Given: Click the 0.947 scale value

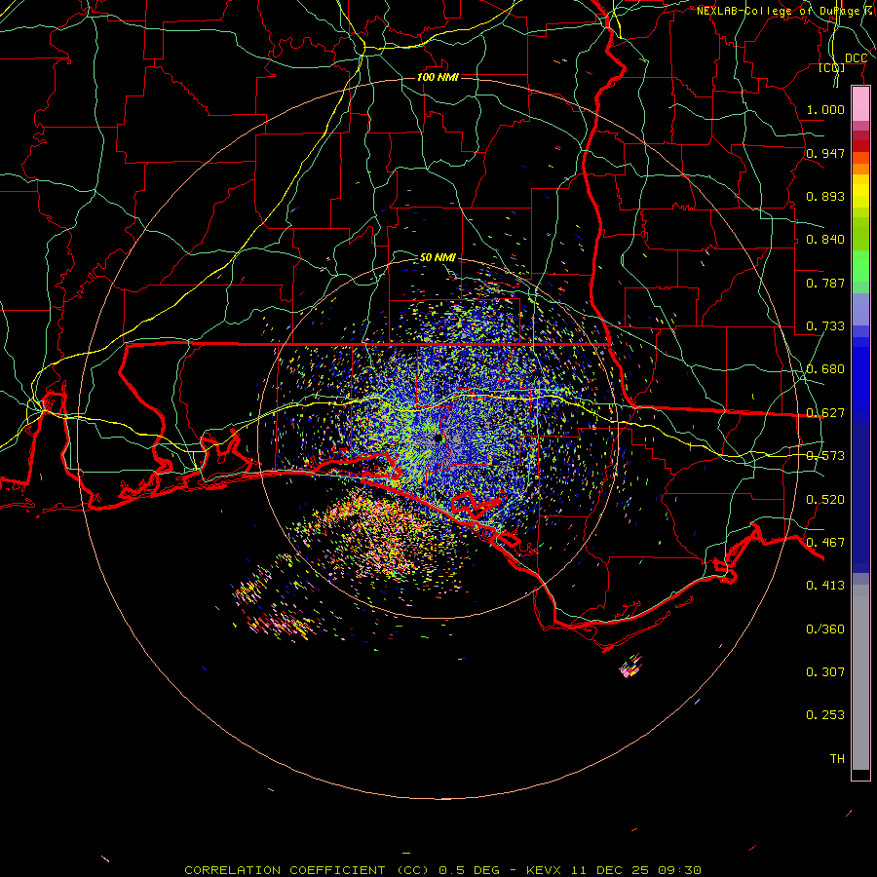Looking at the screenshot, I should tap(825, 153).
